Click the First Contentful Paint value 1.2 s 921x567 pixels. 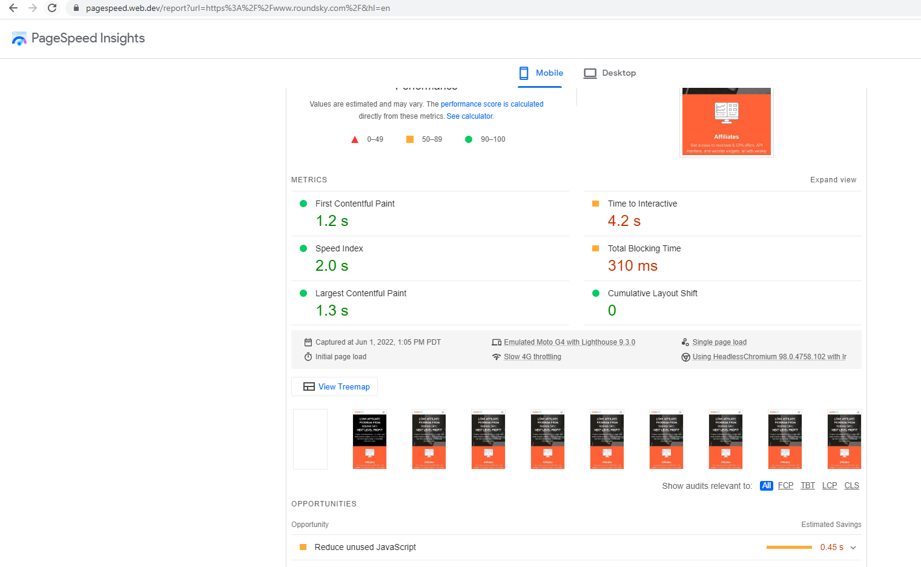tap(332, 221)
